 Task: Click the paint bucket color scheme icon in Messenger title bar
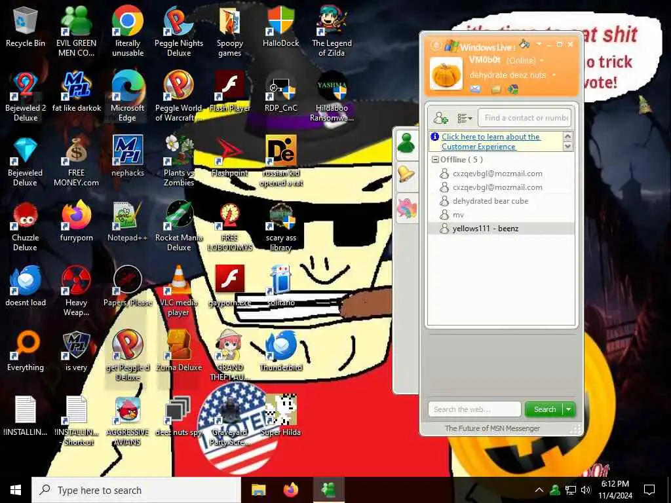[x=524, y=44]
